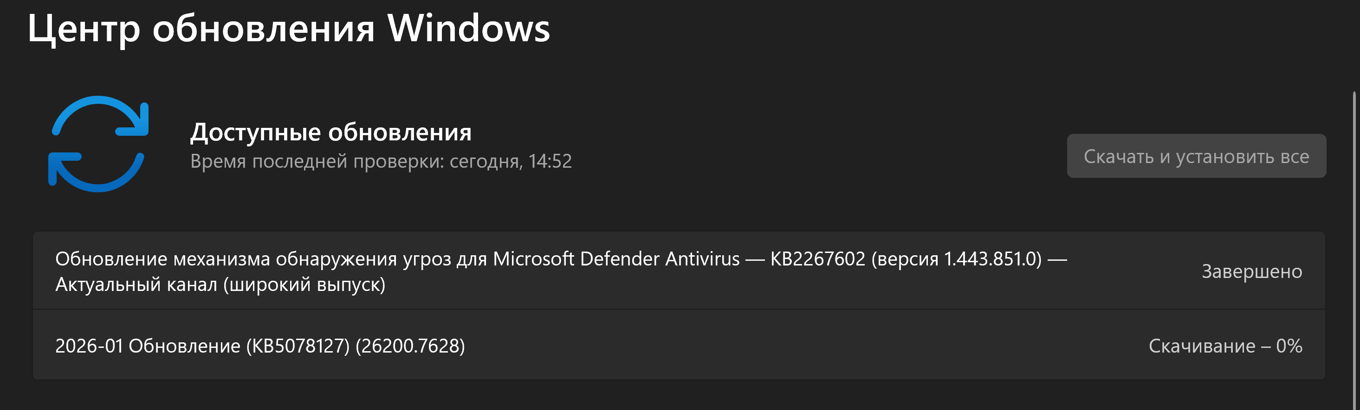Click the word "Windows" in the page title
Image resolution: width=1360 pixels, height=410 pixels.
pyautogui.click(x=468, y=28)
